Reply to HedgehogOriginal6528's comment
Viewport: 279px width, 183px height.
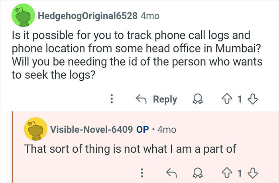pos(157,99)
